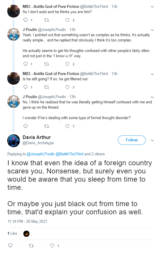Like the Davis Arthur main tweet
Image resolution: width=159 pixels, height=254 pixels.
(x=52, y=246)
